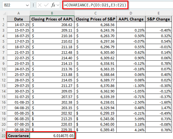Click the 'AAPL Change' header cell
This screenshot has width=173, height=139.
point(131,19)
